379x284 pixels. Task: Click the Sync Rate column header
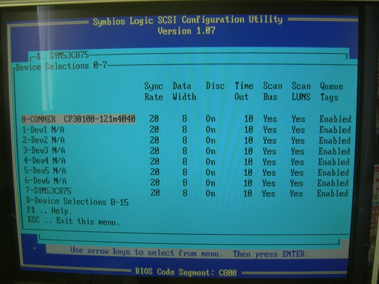tap(154, 92)
